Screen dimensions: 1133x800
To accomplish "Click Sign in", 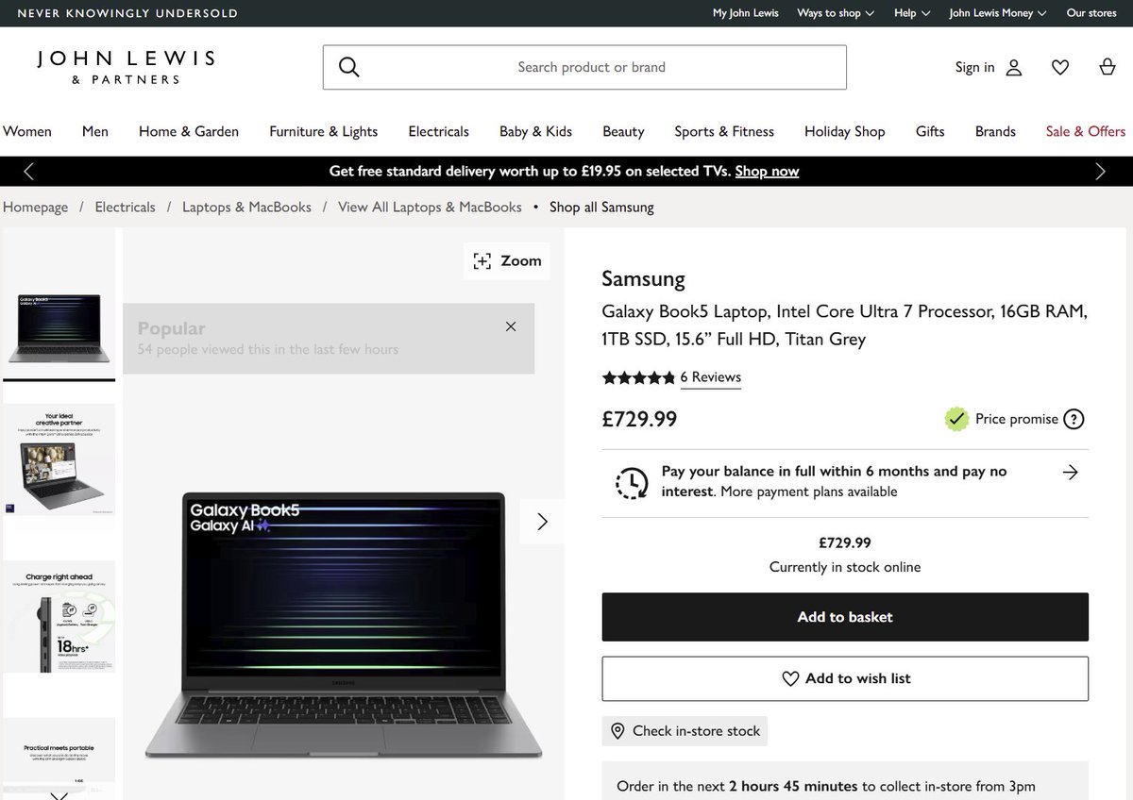I will (974, 67).
